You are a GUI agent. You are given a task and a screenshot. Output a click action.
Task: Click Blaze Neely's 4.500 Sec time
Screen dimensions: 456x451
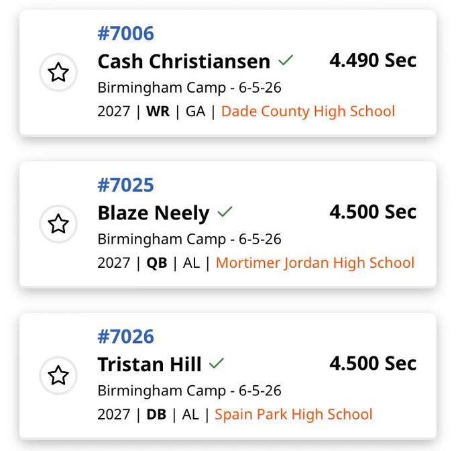click(x=373, y=211)
